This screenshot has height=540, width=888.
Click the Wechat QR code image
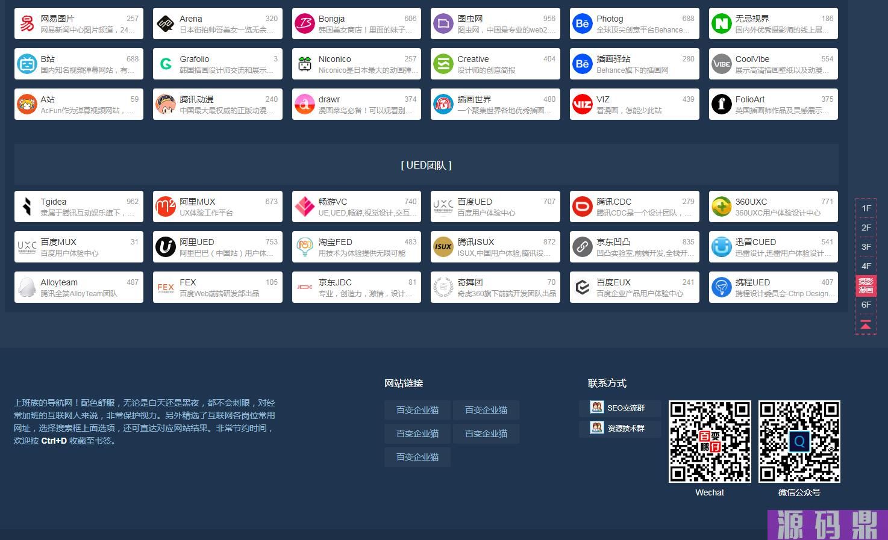click(710, 441)
